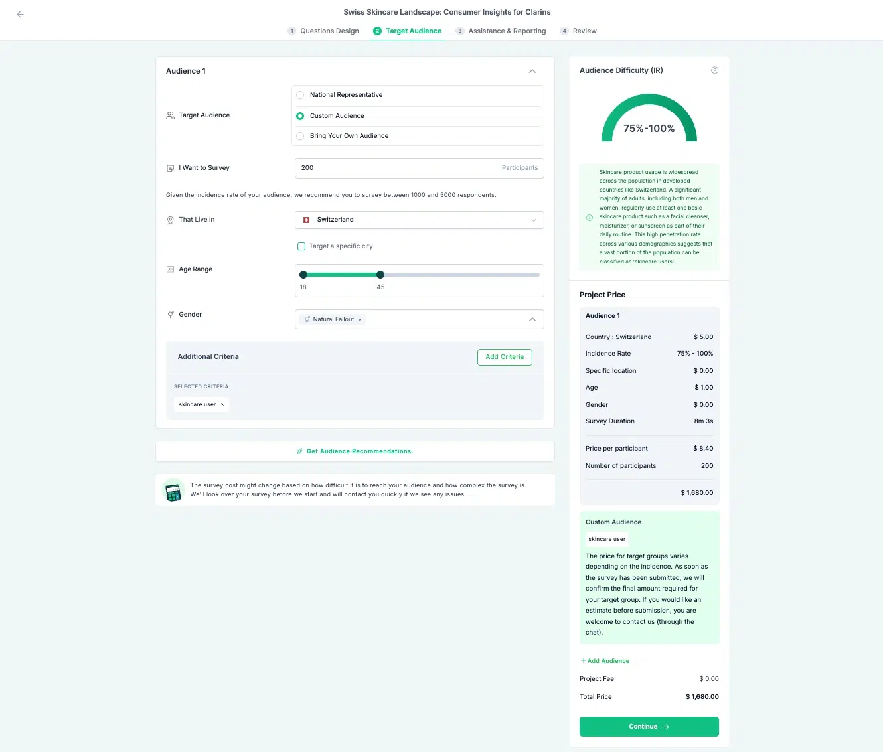Image resolution: width=883 pixels, height=752 pixels.
Task: Open the Switzerland country dropdown
Action: (x=419, y=220)
